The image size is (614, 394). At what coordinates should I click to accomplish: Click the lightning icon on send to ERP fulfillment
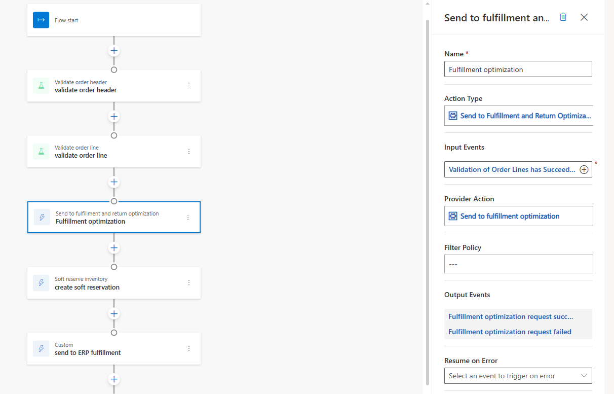point(41,348)
